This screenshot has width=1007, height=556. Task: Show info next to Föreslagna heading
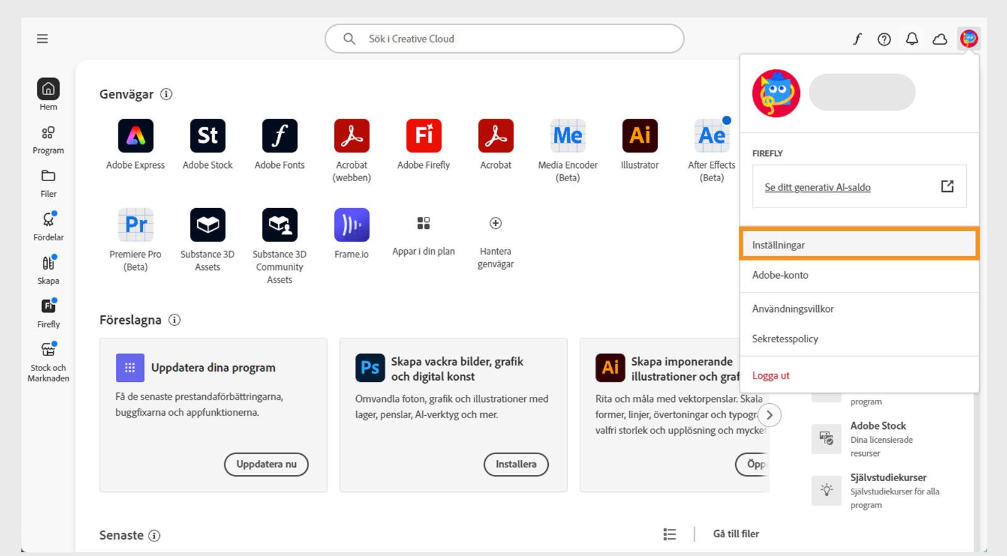tap(174, 320)
